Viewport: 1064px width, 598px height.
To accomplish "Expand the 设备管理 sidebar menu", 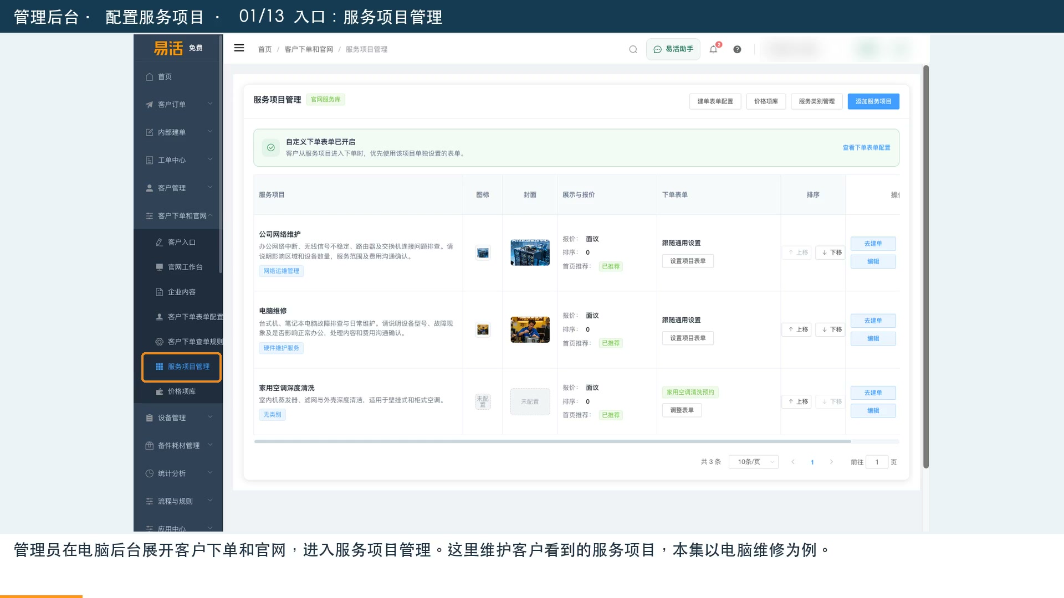I will coord(178,418).
